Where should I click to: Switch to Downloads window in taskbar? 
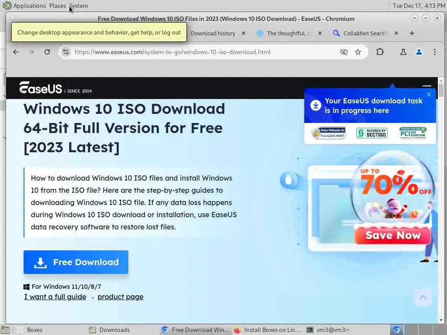pyautogui.click(x=110, y=330)
